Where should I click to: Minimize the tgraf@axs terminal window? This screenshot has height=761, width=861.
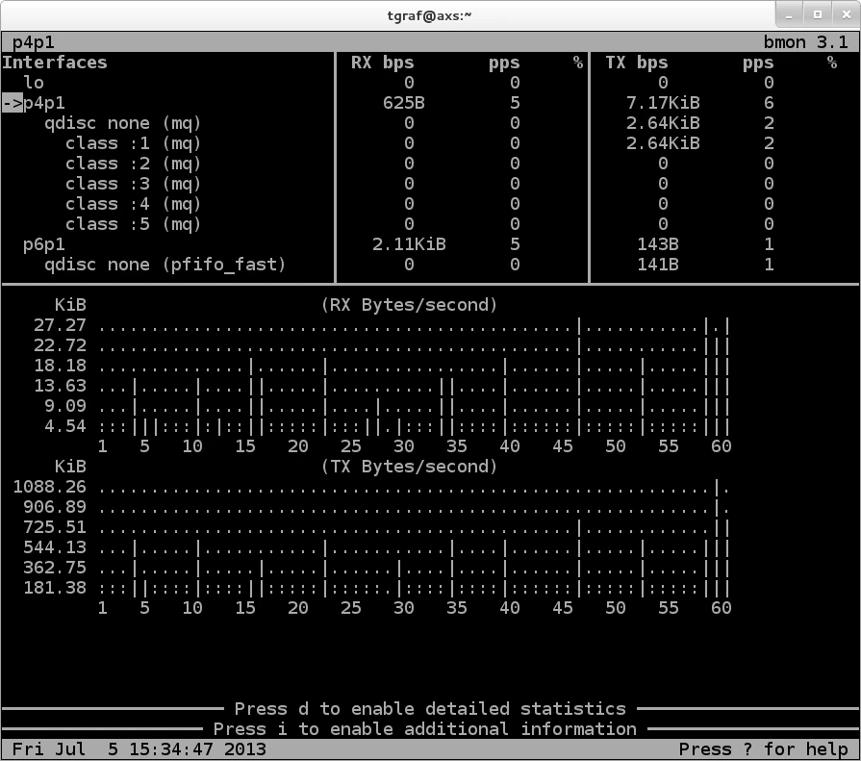pyautogui.click(x=789, y=15)
